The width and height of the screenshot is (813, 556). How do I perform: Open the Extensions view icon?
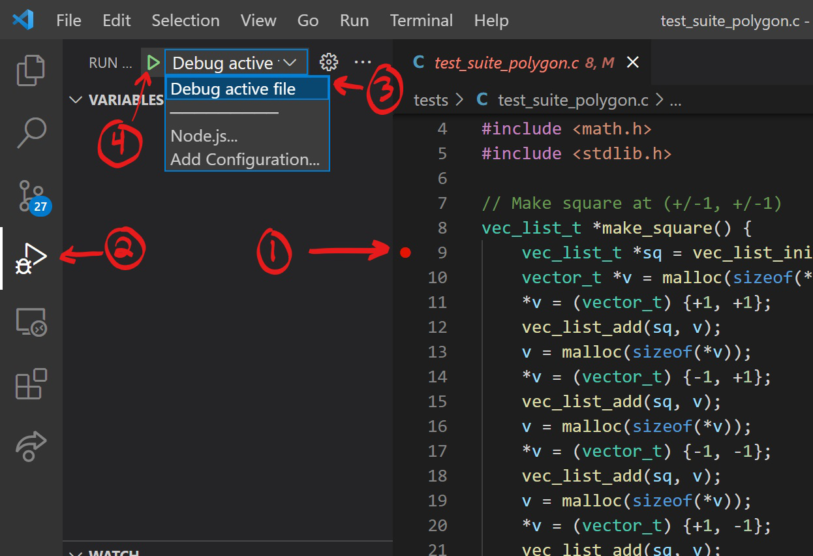click(x=31, y=384)
